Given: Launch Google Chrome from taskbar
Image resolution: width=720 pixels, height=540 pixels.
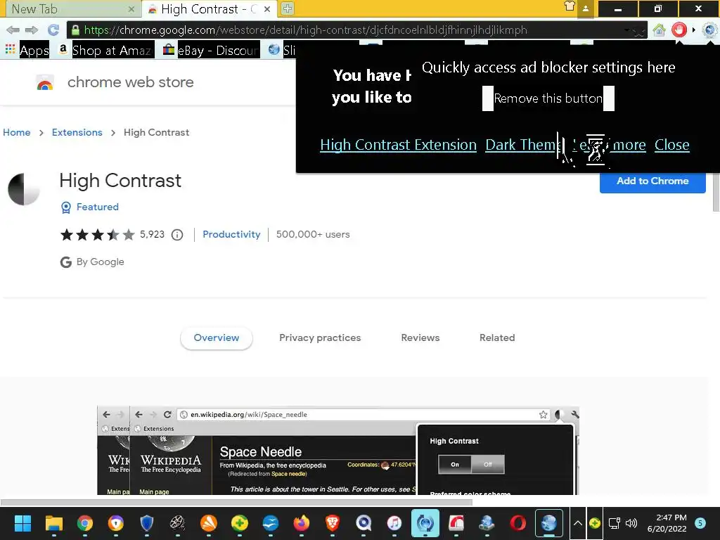Looking at the screenshot, I should click(85, 523).
